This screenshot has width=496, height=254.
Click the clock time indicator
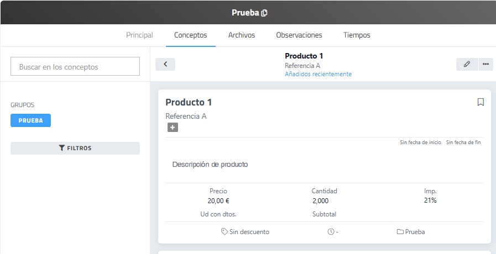click(333, 232)
